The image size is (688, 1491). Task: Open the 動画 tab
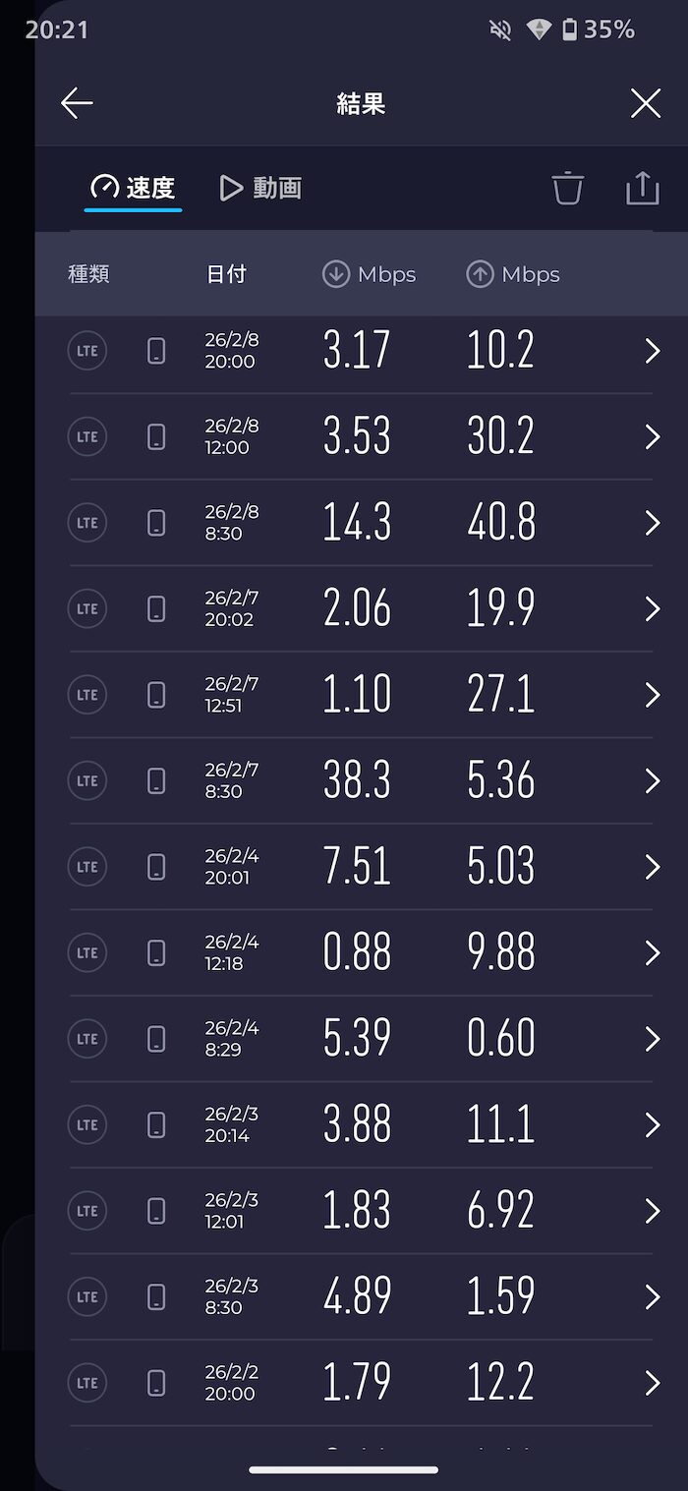(x=260, y=188)
